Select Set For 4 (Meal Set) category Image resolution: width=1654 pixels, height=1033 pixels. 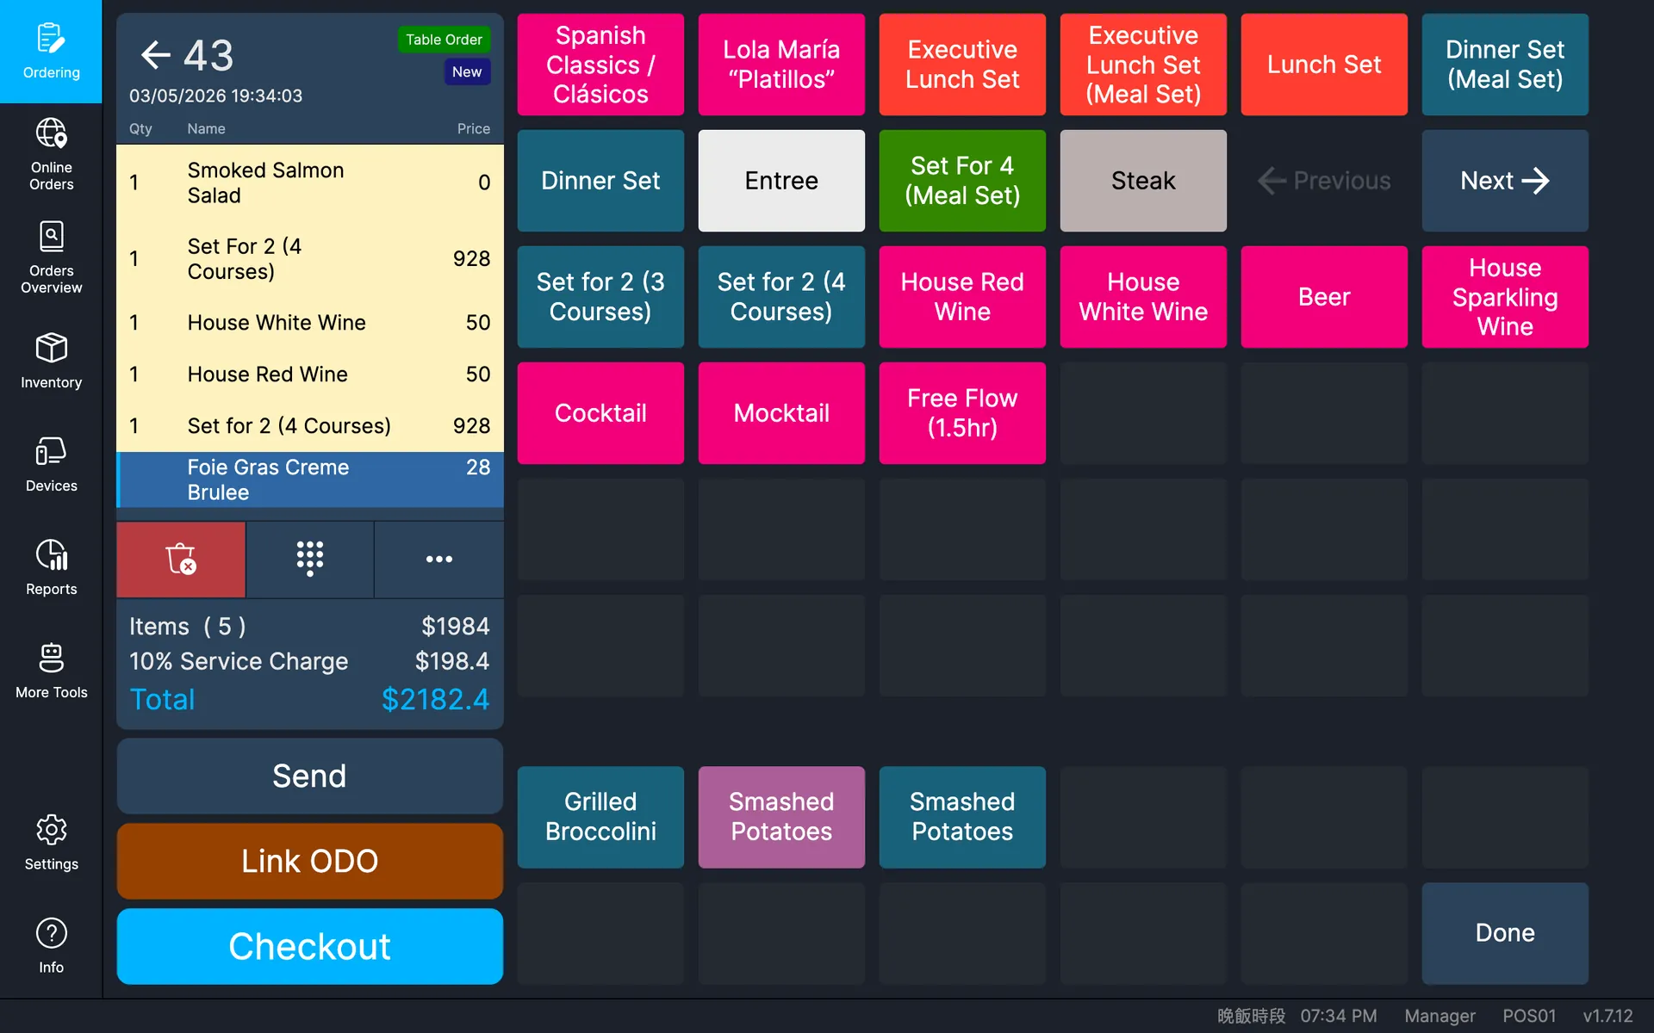962,181
